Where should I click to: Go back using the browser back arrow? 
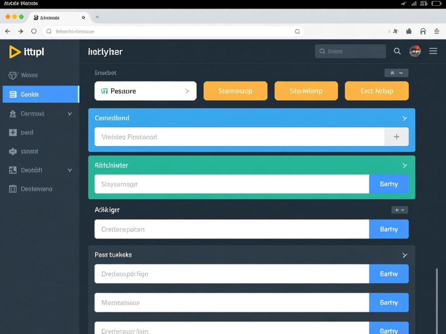7,31
